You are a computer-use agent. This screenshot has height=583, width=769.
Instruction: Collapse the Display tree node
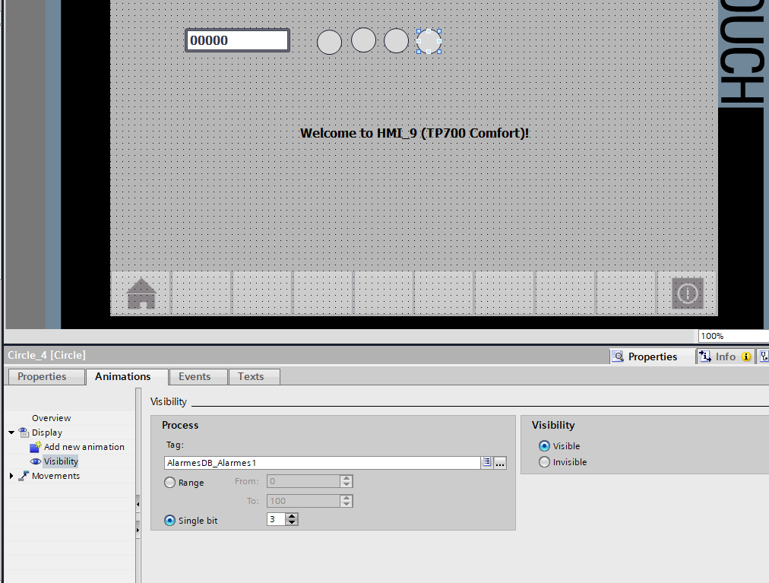point(11,432)
